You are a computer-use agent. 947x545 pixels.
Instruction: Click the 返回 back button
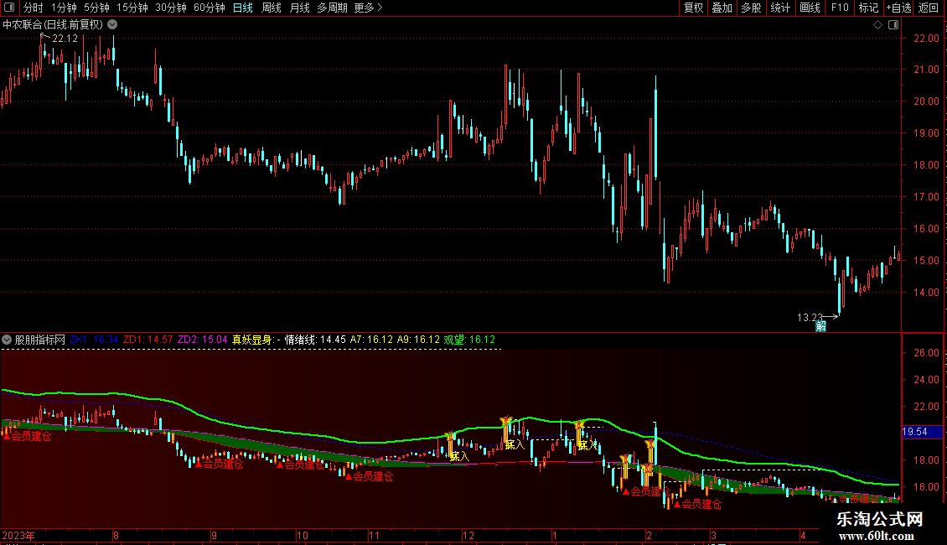pyautogui.click(x=929, y=8)
